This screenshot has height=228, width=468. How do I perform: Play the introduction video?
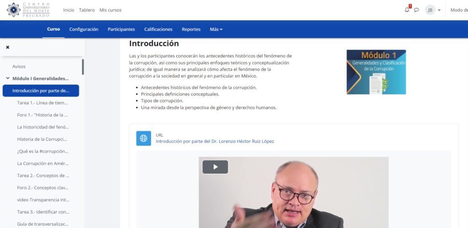click(x=215, y=167)
